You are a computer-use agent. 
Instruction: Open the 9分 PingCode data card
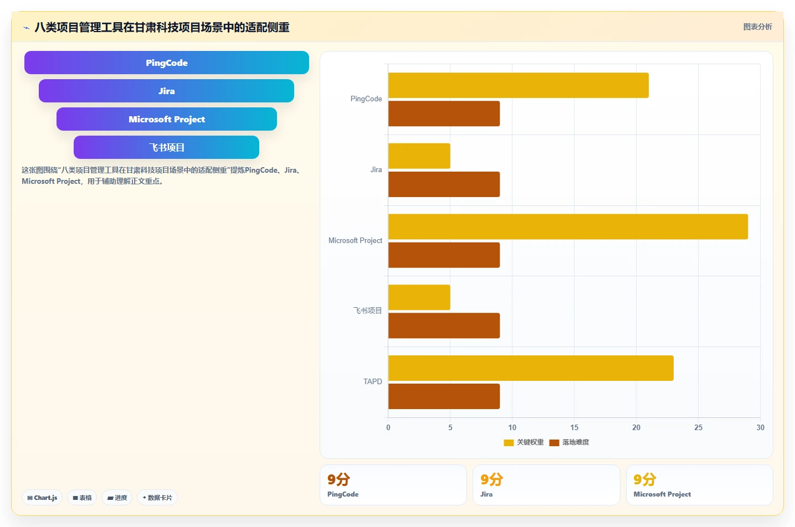(x=393, y=485)
